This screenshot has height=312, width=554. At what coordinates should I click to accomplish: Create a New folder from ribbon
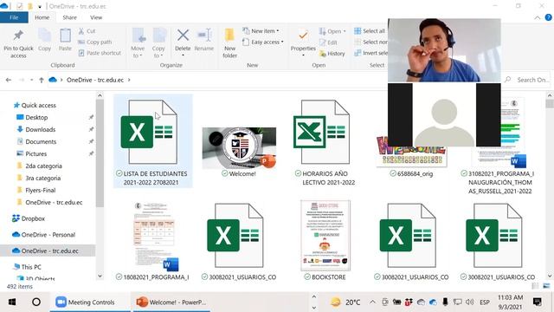[x=229, y=43]
